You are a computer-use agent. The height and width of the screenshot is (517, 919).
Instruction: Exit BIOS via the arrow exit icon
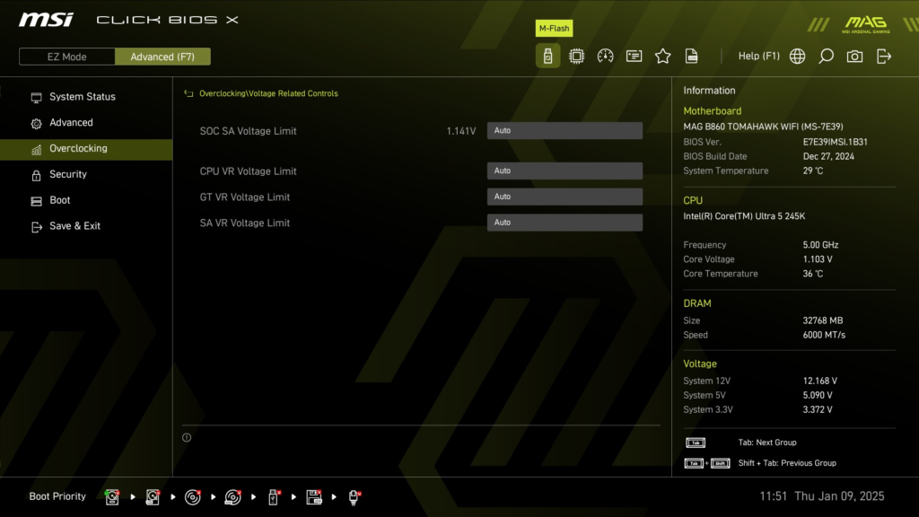pos(883,56)
